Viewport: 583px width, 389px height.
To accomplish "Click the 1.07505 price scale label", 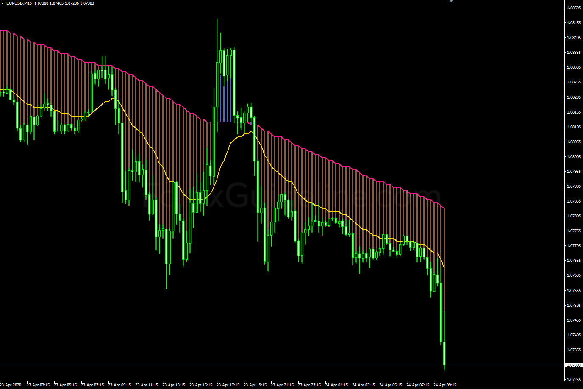I will coord(574,305).
